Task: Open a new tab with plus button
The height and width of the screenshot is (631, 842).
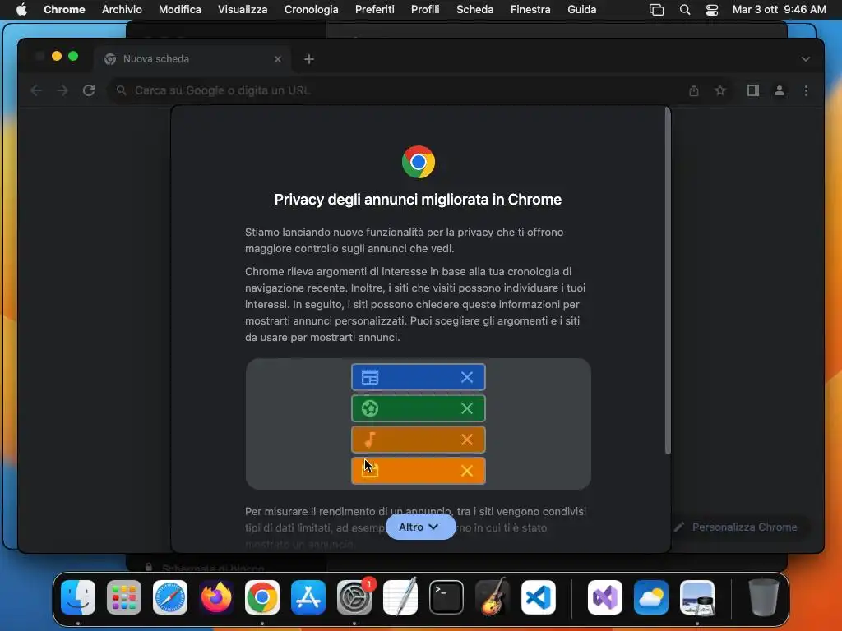Action: (x=309, y=59)
